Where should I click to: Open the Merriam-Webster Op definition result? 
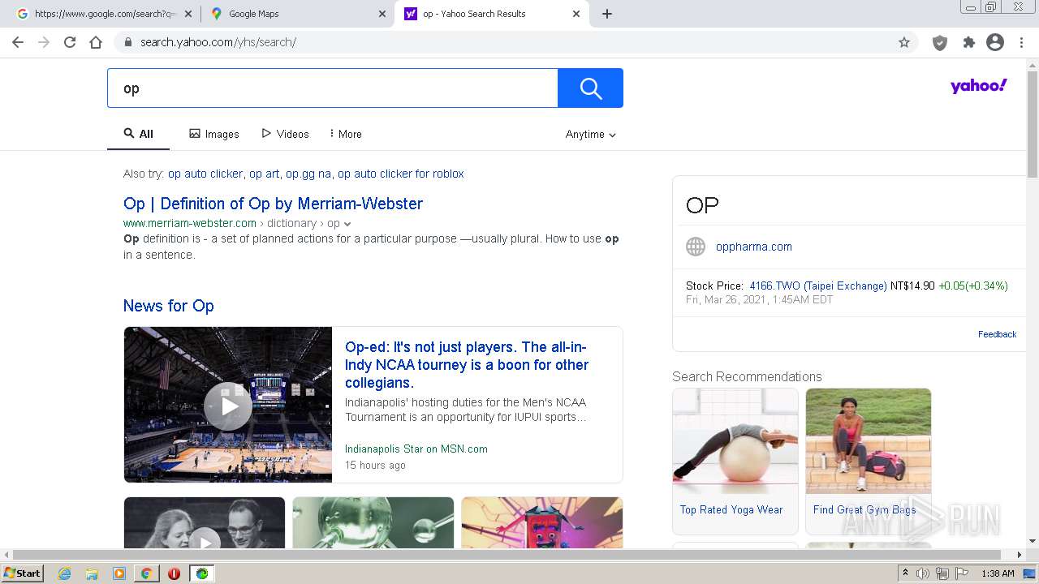(273, 204)
